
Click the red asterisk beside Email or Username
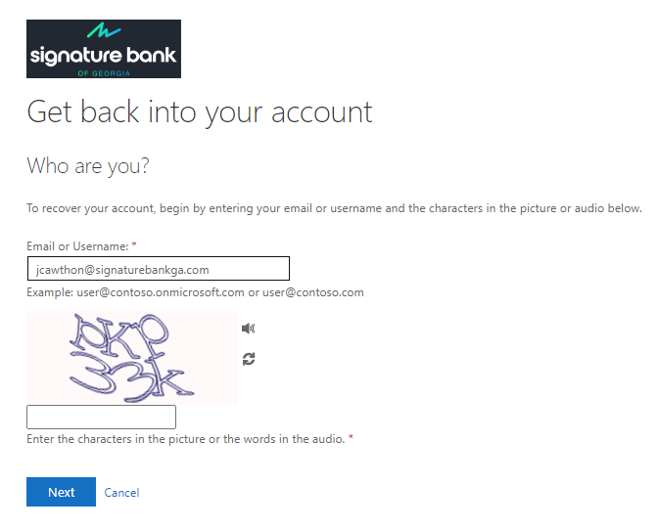134,244
